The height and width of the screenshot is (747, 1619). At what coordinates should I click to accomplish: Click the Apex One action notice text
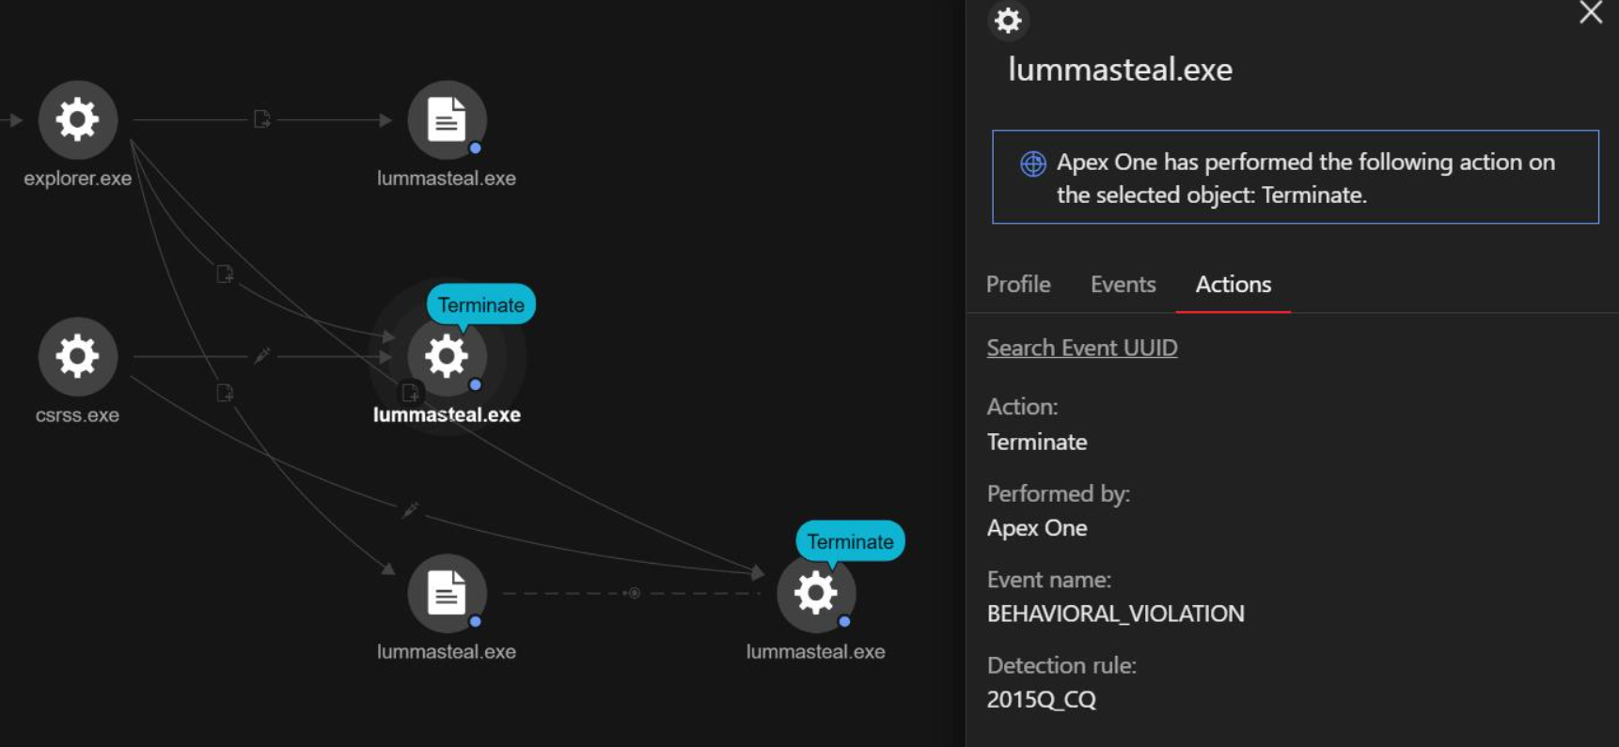click(x=1306, y=179)
